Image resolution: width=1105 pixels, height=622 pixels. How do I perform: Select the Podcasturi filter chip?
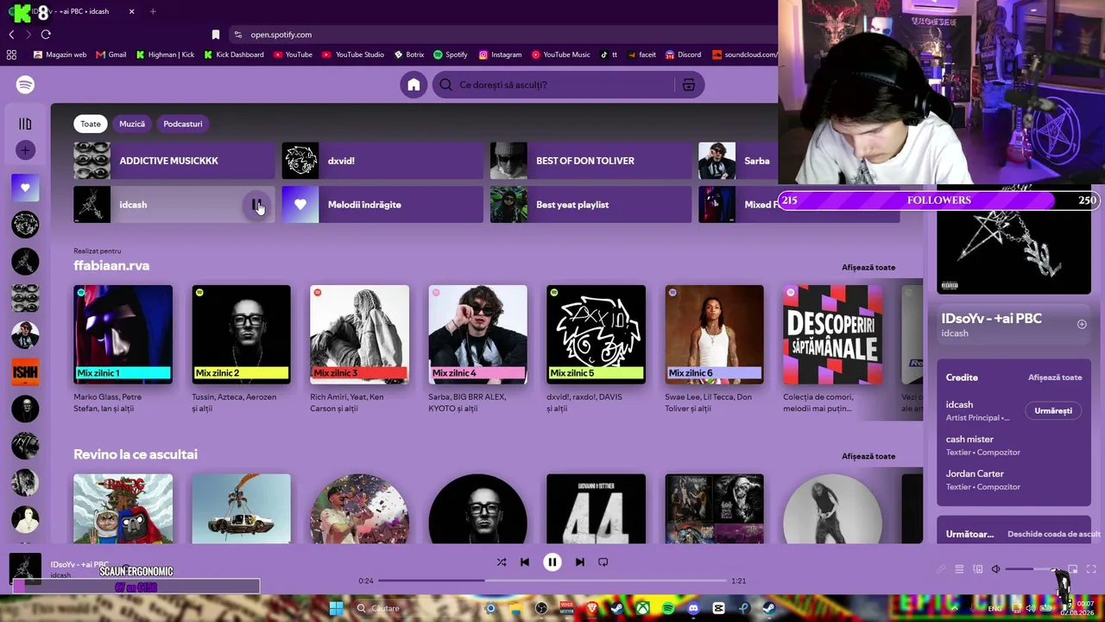[183, 124]
